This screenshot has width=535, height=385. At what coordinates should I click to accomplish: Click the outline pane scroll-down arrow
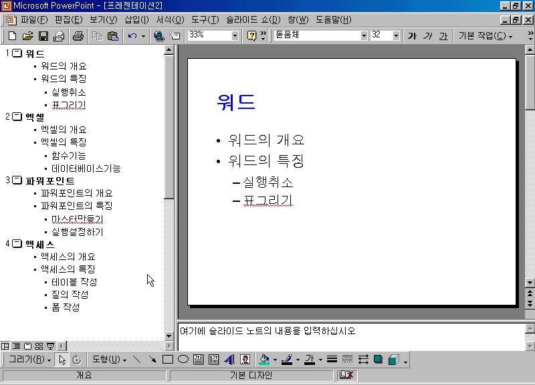pyautogui.click(x=169, y=336)
